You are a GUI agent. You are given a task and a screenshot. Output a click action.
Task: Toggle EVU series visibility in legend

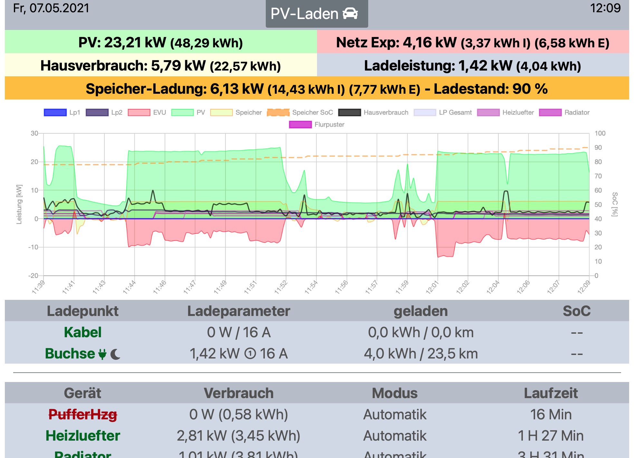point(139,112)
